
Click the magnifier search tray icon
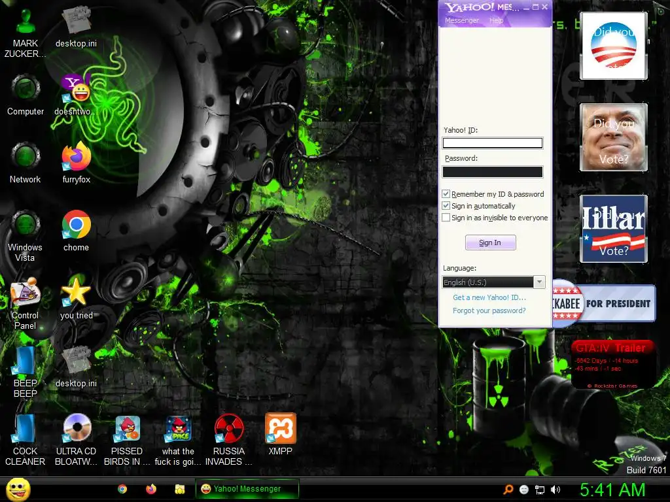(508, 489)
